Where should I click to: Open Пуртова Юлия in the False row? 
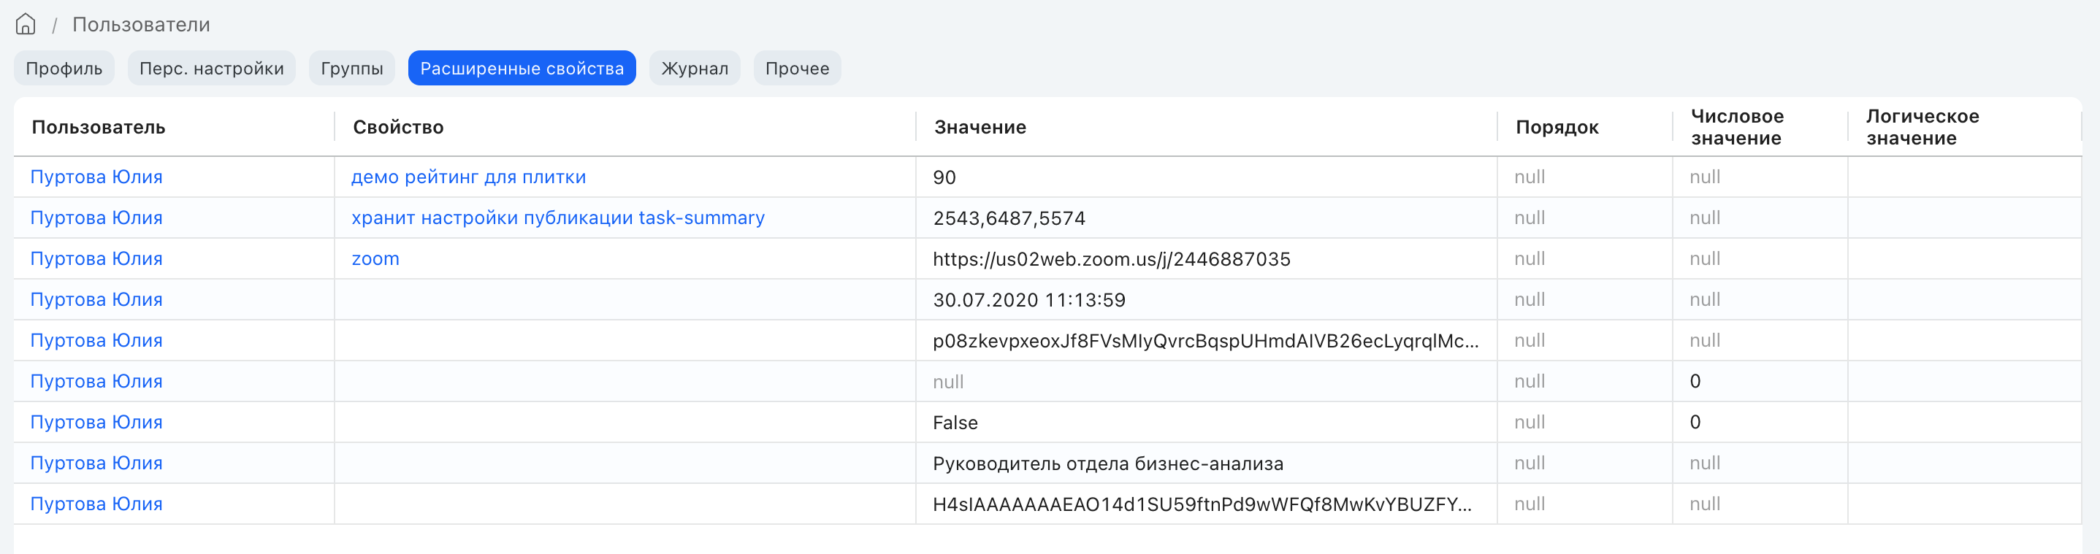pos(96,422)
